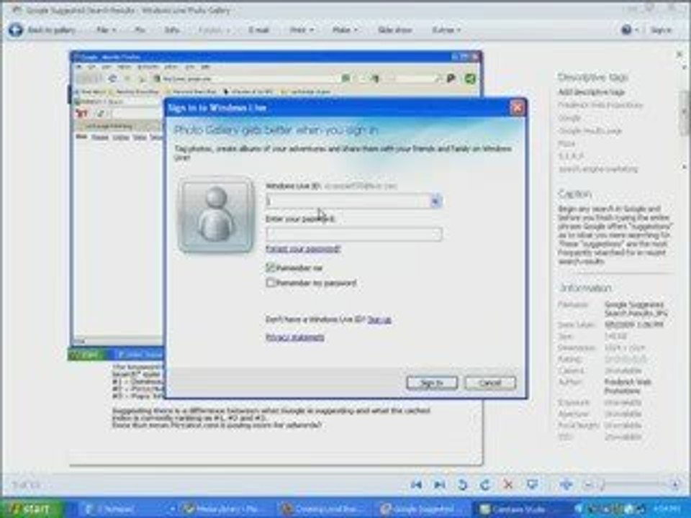
Task: Select the S.E.R.P. descriptive tag
Action: (x=571, y=156)
